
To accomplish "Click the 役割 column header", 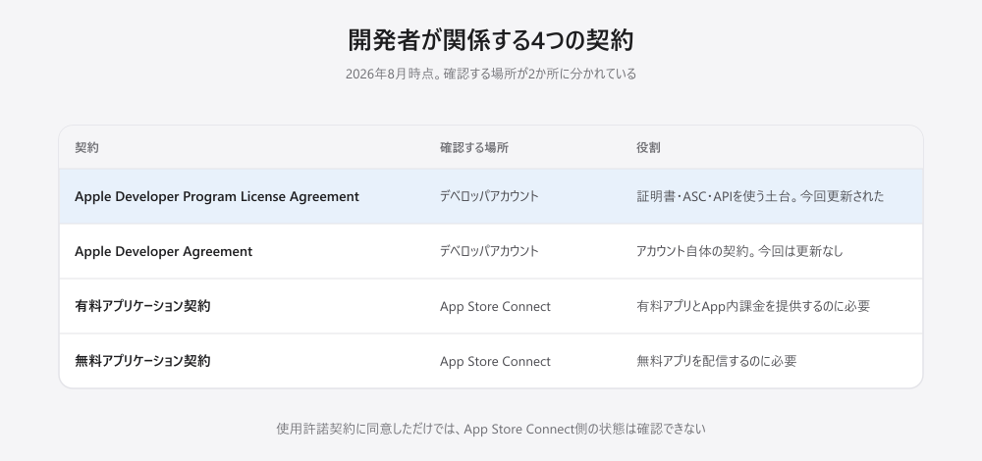I will (x=648, y=148).
